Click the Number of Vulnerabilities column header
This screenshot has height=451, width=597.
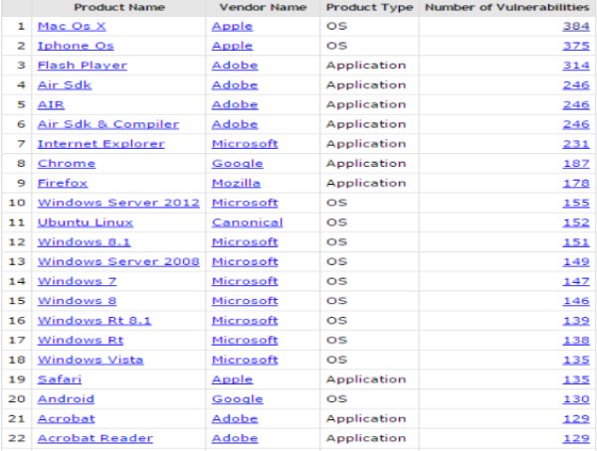click(507, 7)
